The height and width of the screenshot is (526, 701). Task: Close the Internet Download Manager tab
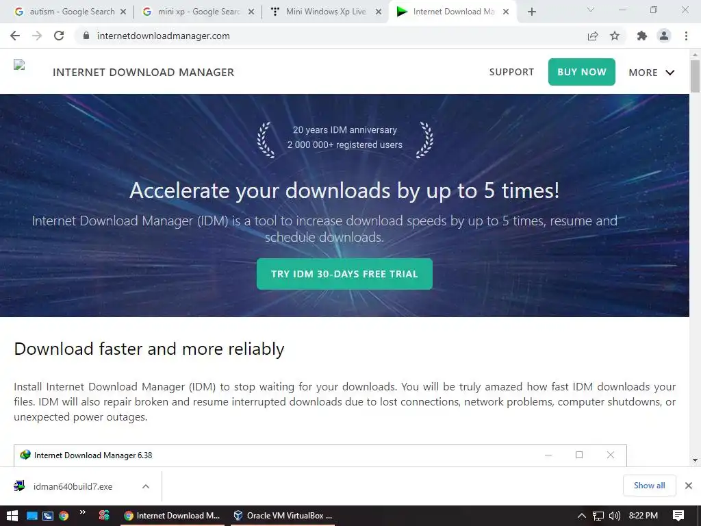pyautogui.click(x=506, y=12)
